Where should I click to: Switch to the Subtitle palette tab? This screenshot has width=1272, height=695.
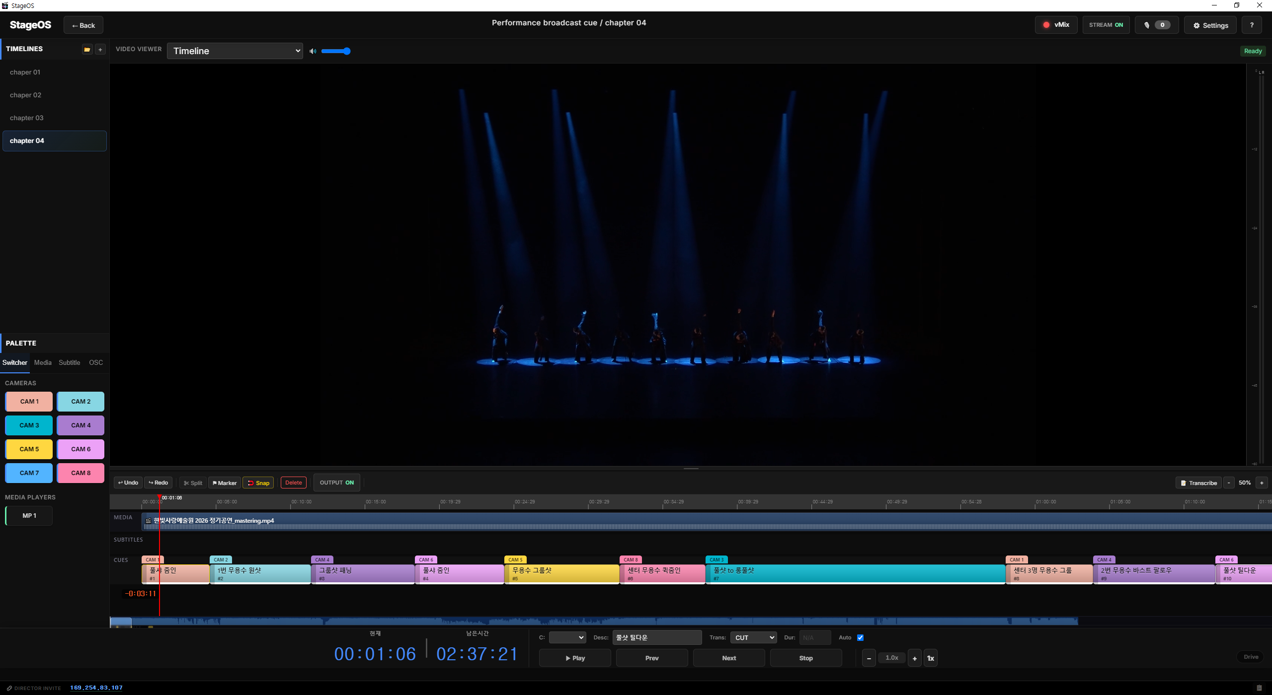(x=70, y=363)
